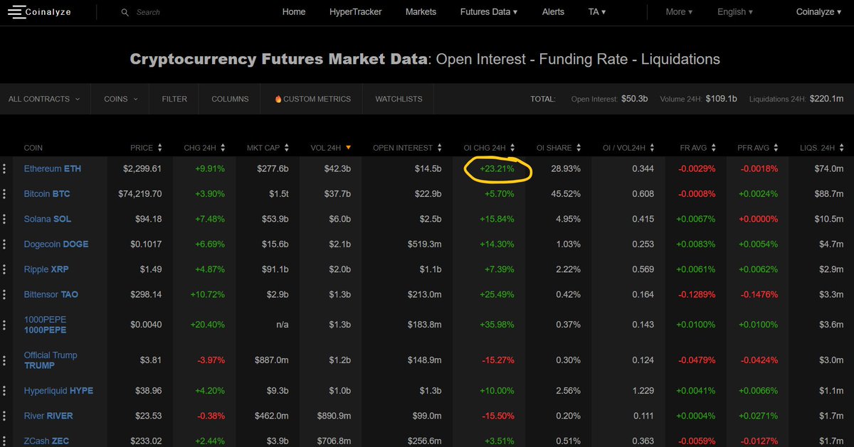
Task: Go to the Home page
Action: click(294, 12)
